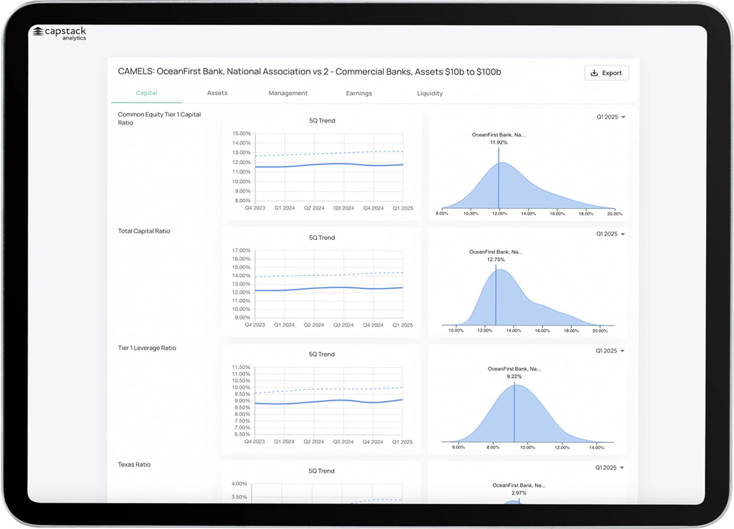Click the Common Equity Tier 1 Capital Ratio label
Image resolution: width=734 pixels, height=529 pixels.
click(x=159, y=119)
